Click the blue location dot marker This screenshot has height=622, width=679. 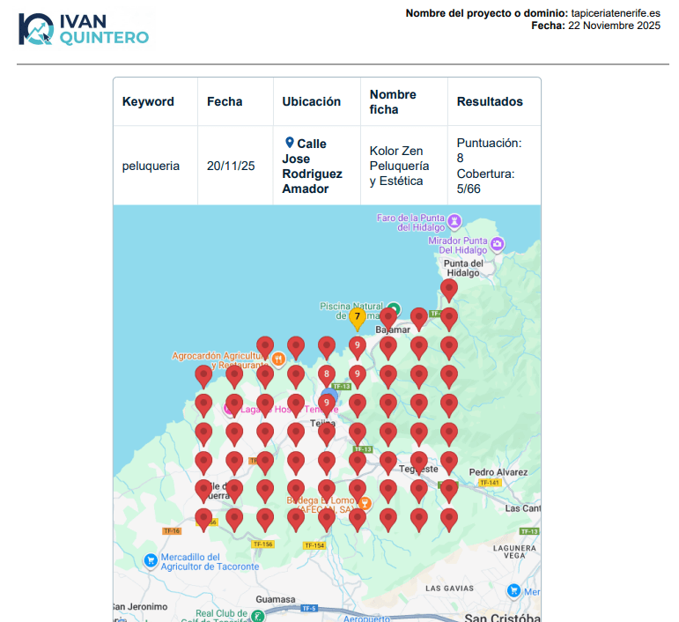[x=330, y=395]
